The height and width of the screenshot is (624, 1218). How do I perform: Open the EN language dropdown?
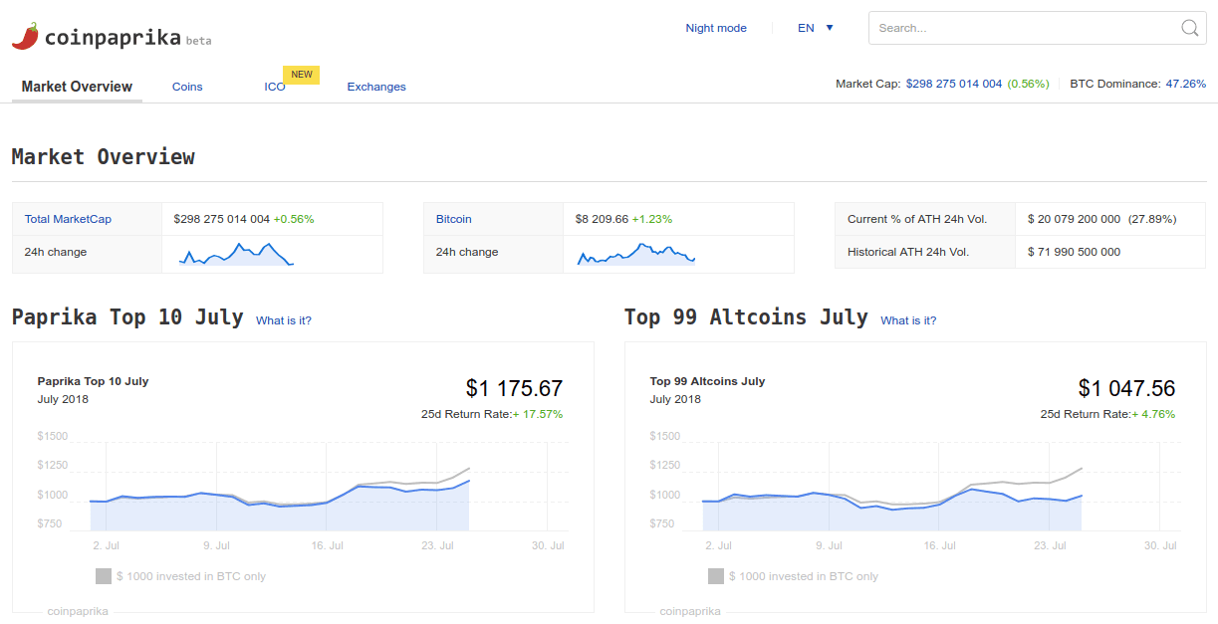[816, 28]
